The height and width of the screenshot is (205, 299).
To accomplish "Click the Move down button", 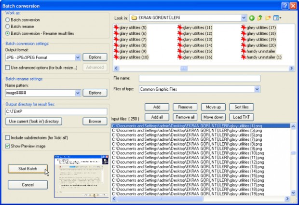I will (213, 117).
